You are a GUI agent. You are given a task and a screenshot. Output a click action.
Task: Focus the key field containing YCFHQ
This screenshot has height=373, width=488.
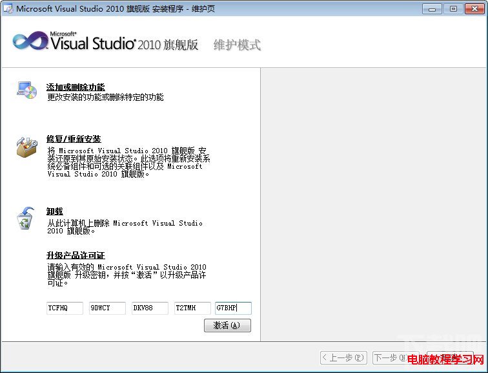(x=65, y=308)
